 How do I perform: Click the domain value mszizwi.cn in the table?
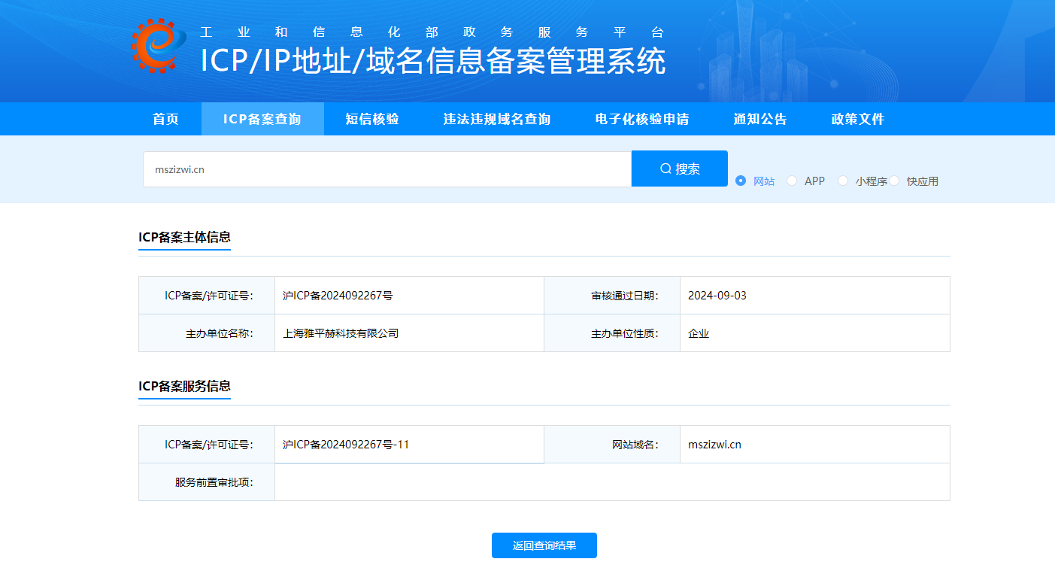[714, 445]
